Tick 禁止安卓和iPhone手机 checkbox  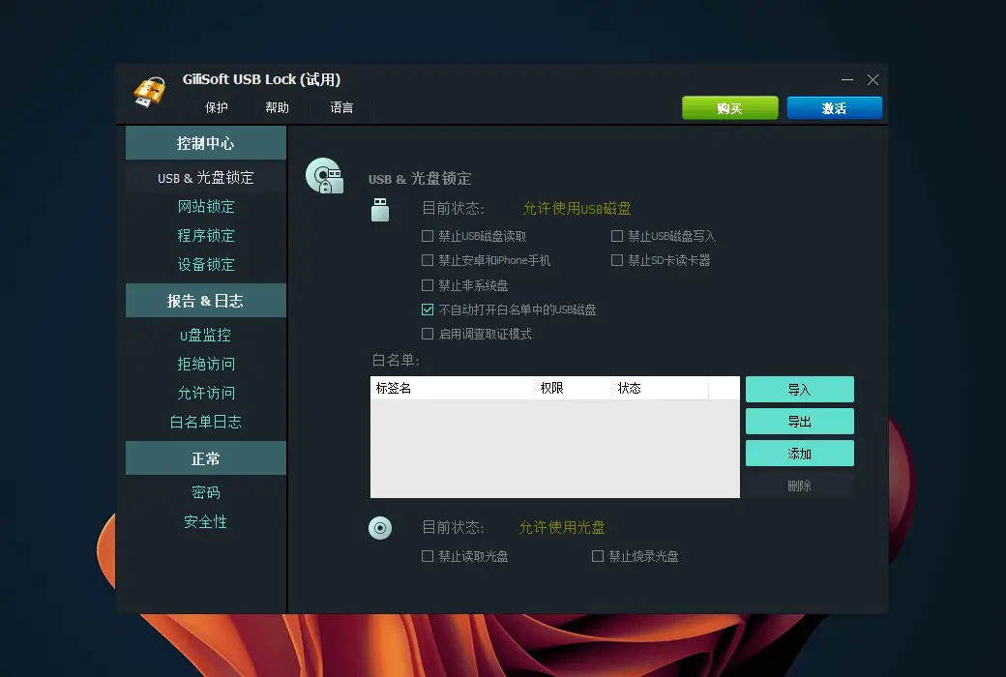click(x=428, y=260)
